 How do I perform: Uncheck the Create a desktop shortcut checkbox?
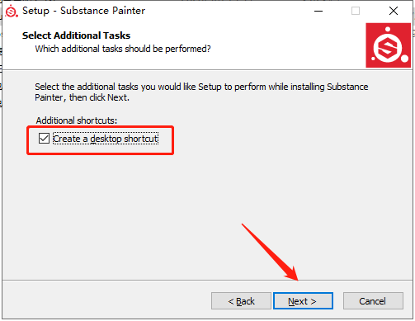click(x=44, y=139)
